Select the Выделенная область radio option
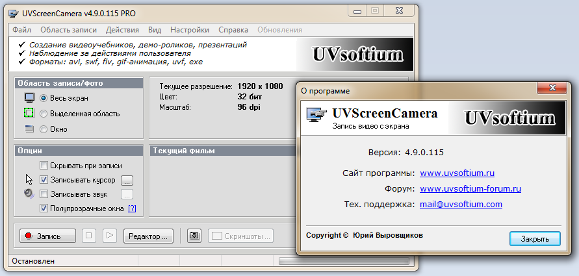This screenshot has width=579, height=276. [x=44, y=114]
